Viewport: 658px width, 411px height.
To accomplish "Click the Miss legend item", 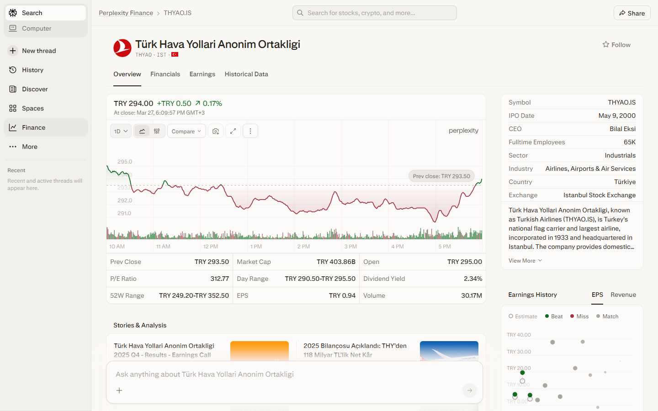I will pyautogui.click(x=579, y=316).
